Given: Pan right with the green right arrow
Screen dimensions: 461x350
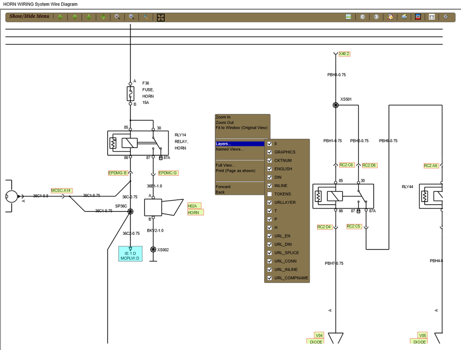Looking at the screenshot, I should pos(103,17).
